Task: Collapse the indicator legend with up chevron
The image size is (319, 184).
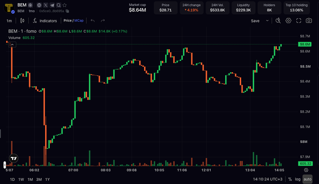Action: tap(12, 45)
